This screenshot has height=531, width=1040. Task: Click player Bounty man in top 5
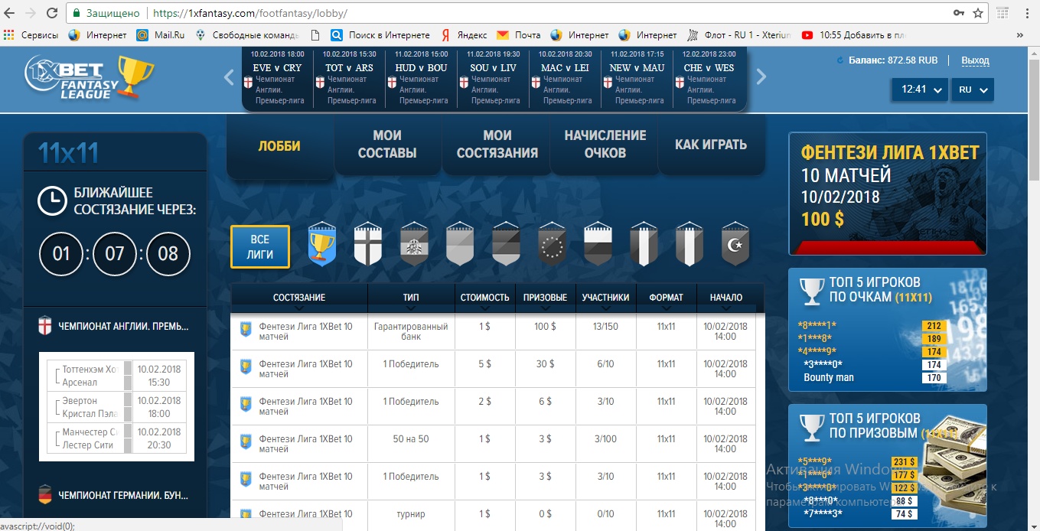(829, 377)
